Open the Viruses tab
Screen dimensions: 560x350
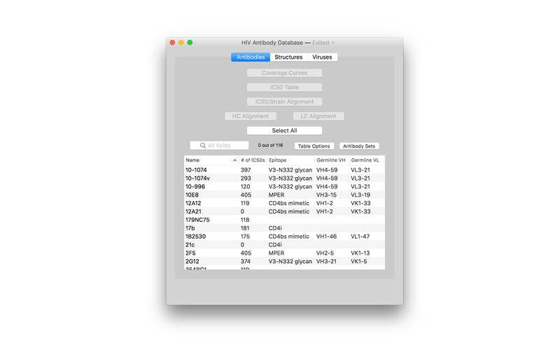click(x=322, y=57)
